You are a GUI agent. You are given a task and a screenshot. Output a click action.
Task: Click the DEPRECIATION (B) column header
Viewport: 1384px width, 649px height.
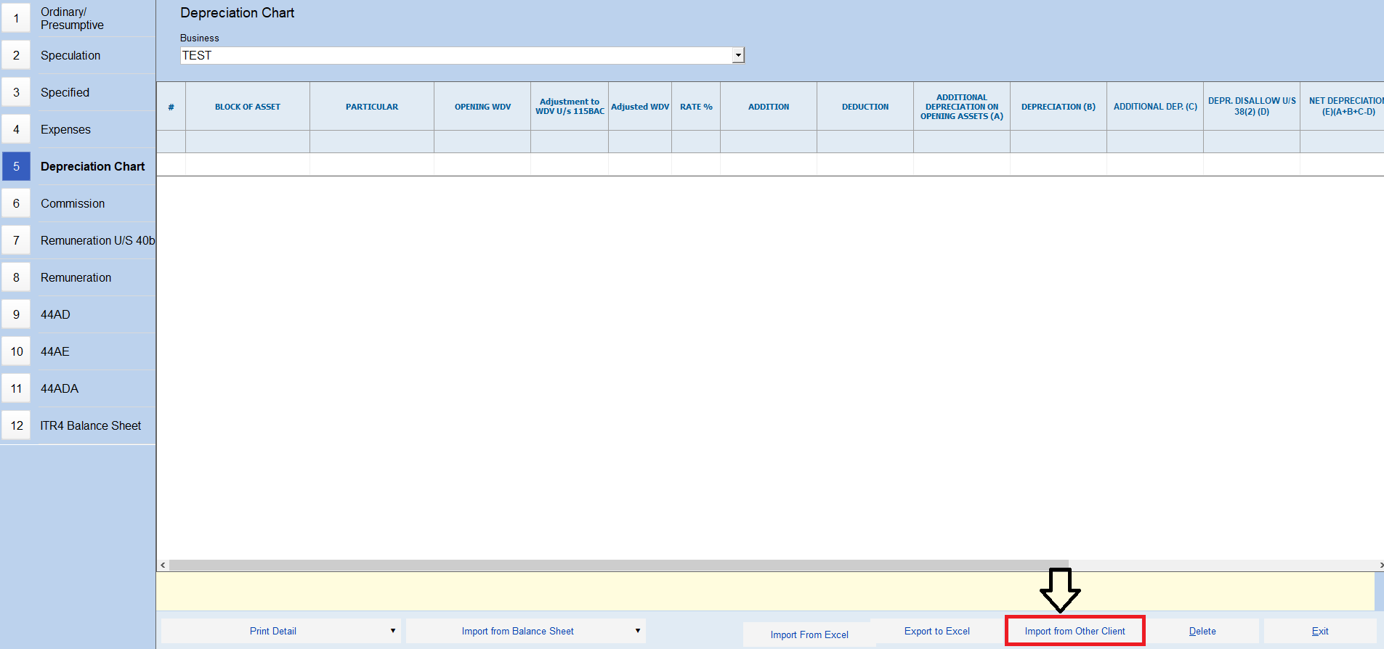pyautogui.click(x=1059, y=107)
